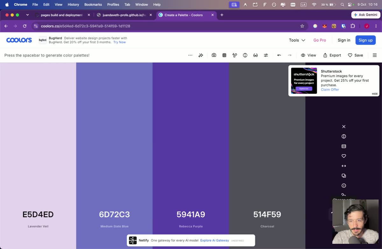382x249 pixels.
Task: Open the contrast checker icon in the top toolbar
Action: [245, 55]
